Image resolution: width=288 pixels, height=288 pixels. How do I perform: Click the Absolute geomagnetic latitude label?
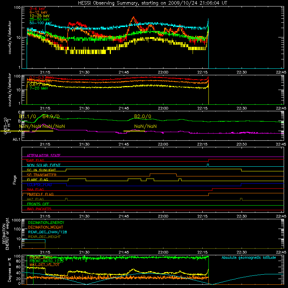tap(249, 258)
